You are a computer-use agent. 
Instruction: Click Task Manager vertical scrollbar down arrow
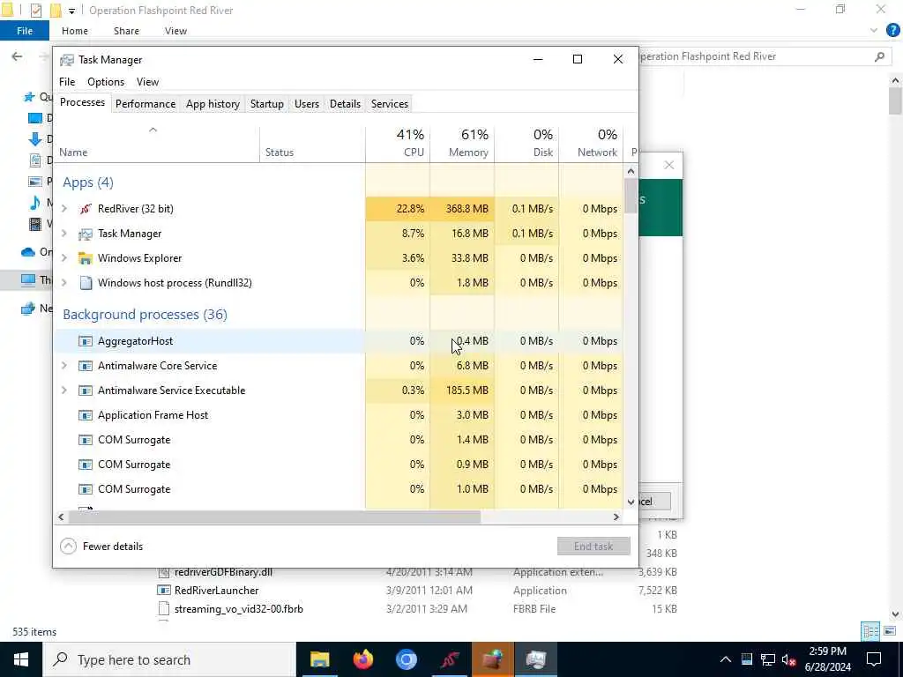tap(631, 502)
